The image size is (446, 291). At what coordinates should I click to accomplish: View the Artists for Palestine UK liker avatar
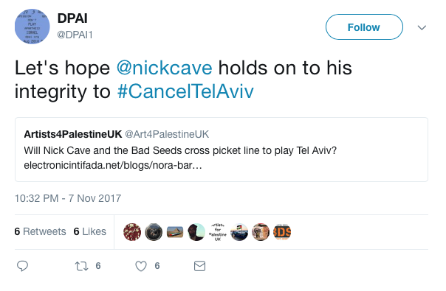tap(218, 232)
